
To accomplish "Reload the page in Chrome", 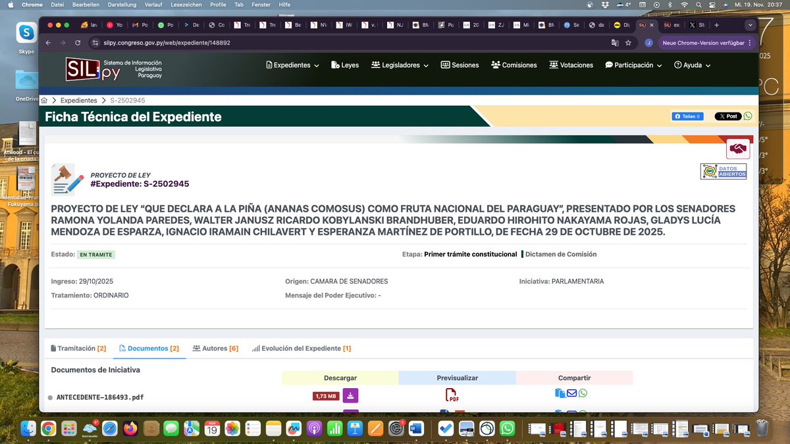I will [78, 42].
